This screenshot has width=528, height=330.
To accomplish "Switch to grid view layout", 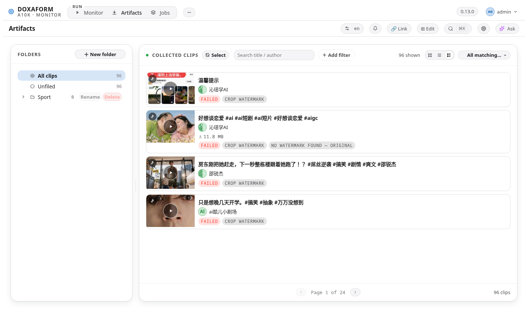I will [x=430, y=55].
